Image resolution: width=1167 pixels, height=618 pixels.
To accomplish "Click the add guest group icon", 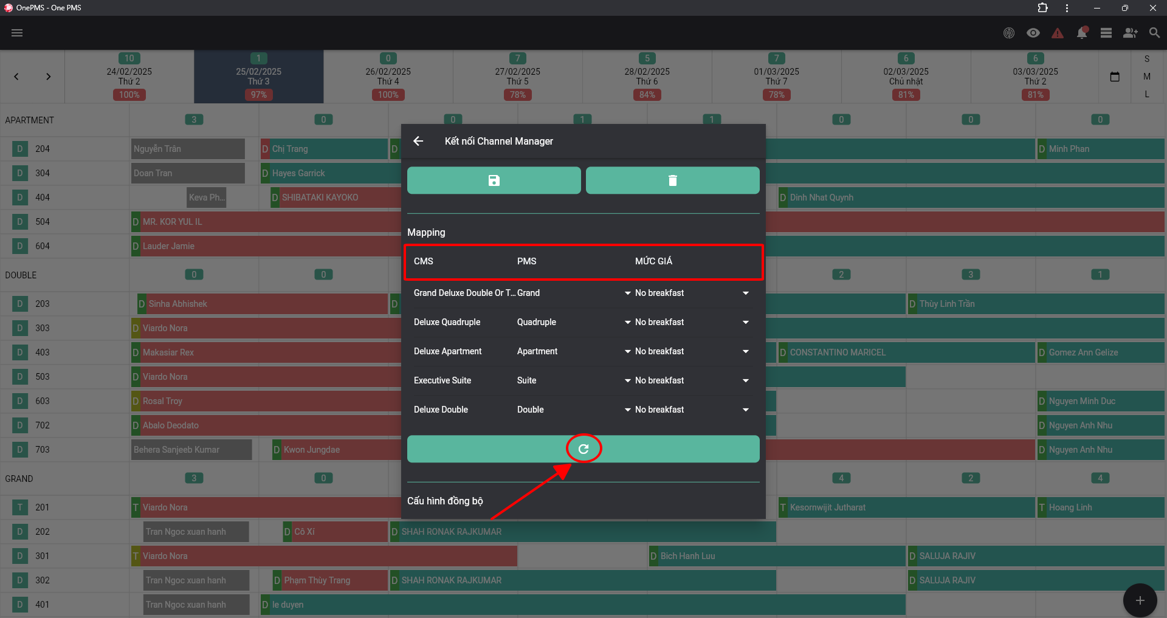I will tap(1131, 33).
